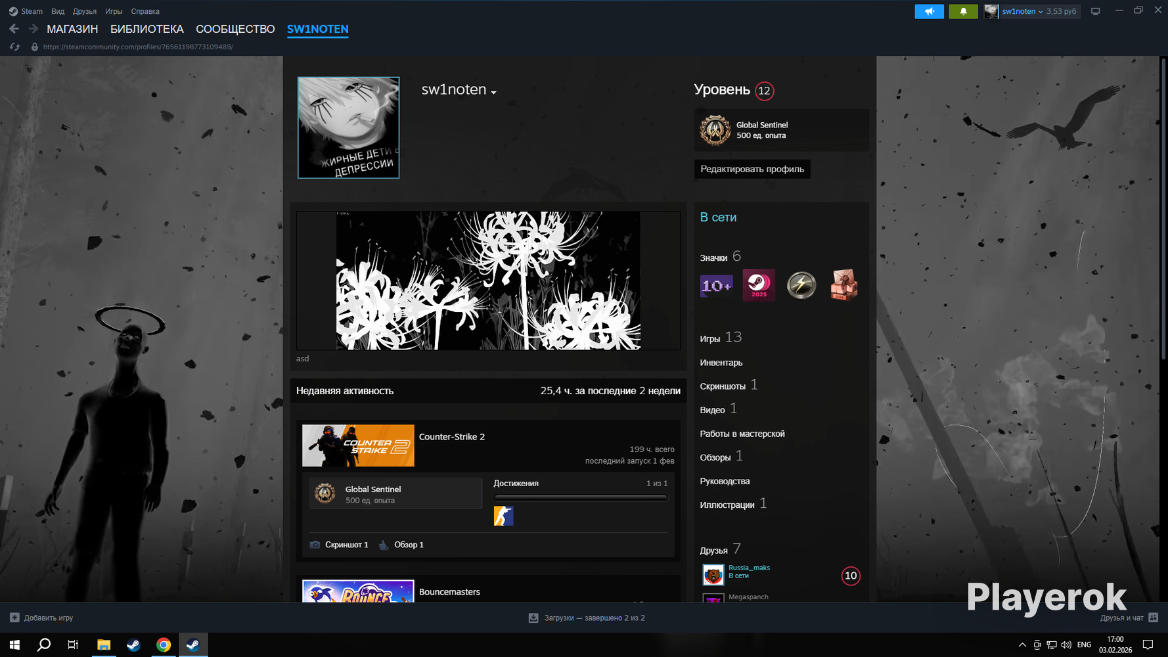Open the Bouncemasters game title link
The image size is (1168, 657).
click(449, 592)
